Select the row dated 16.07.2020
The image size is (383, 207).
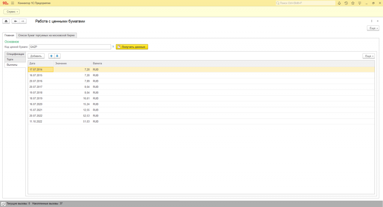click(201, 104)
